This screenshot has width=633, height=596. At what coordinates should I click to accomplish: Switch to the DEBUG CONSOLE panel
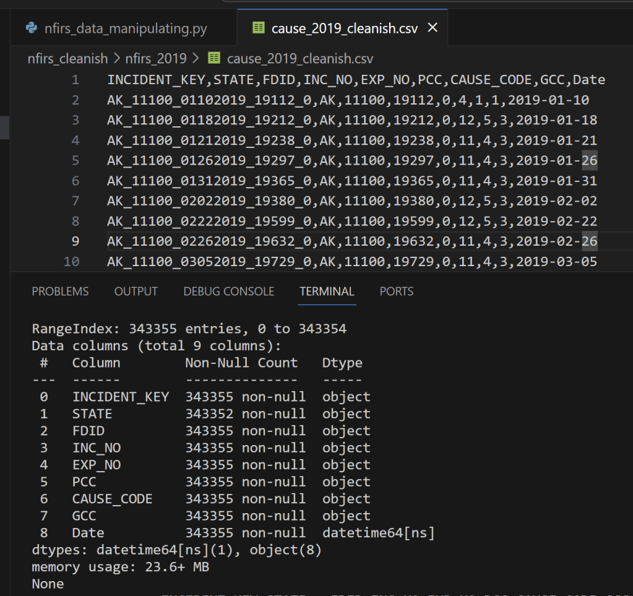(x=228, y=292)
